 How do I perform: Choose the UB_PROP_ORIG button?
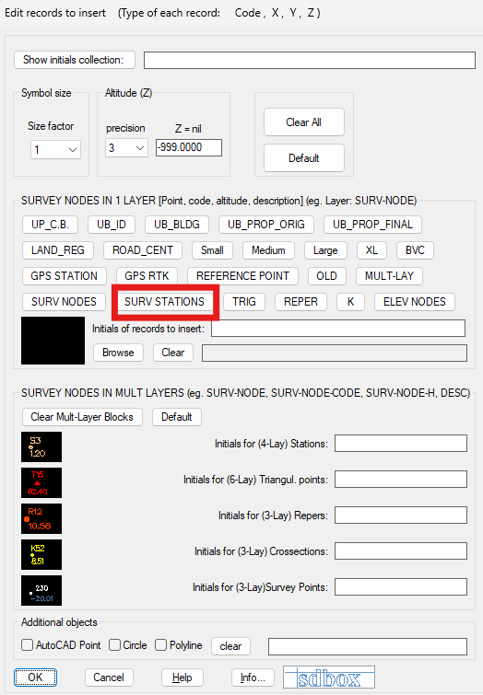click(266, 225)
